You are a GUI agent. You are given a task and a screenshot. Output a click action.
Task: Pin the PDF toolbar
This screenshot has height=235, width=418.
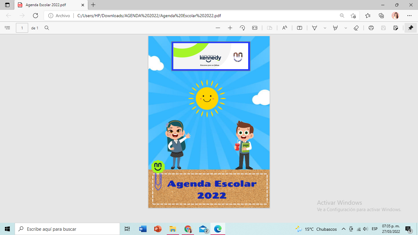410,28
